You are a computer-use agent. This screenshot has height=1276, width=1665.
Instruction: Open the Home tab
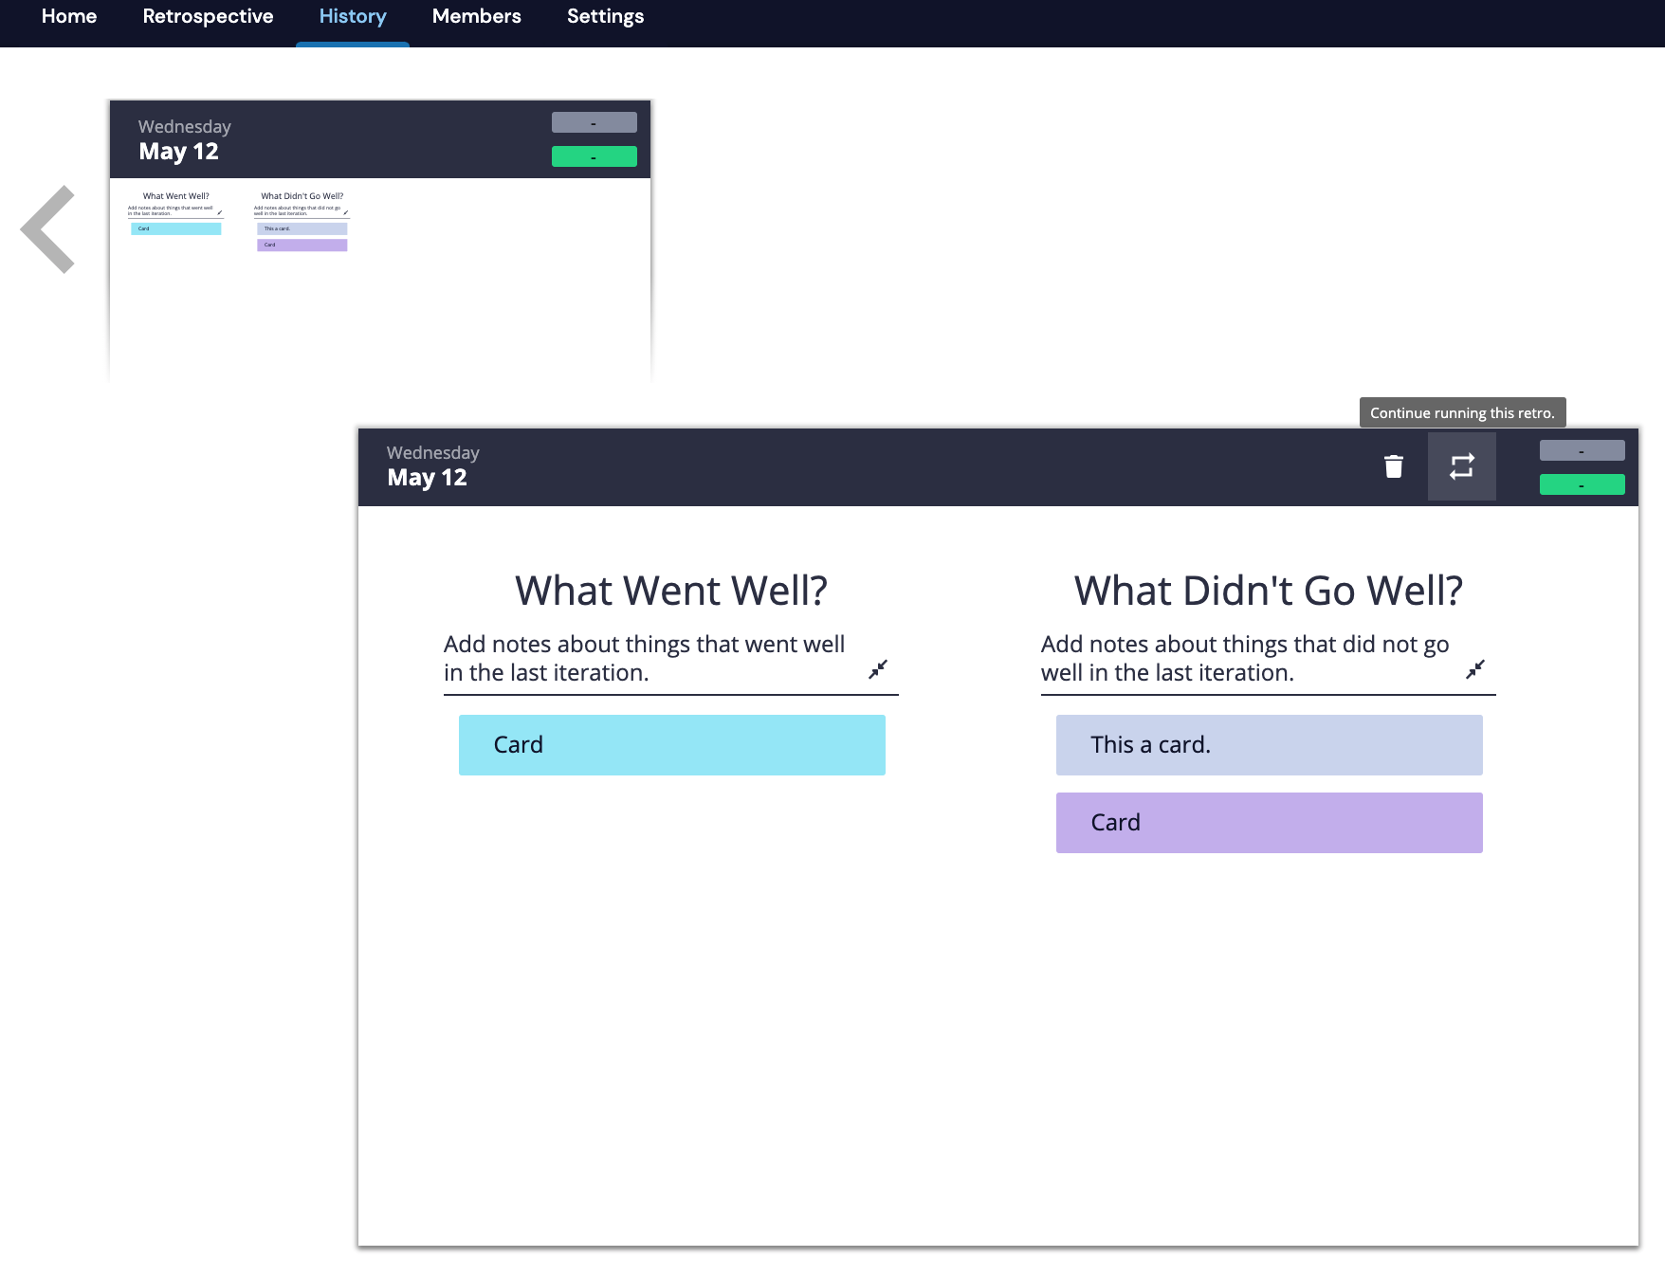click(x=69, y=17)
